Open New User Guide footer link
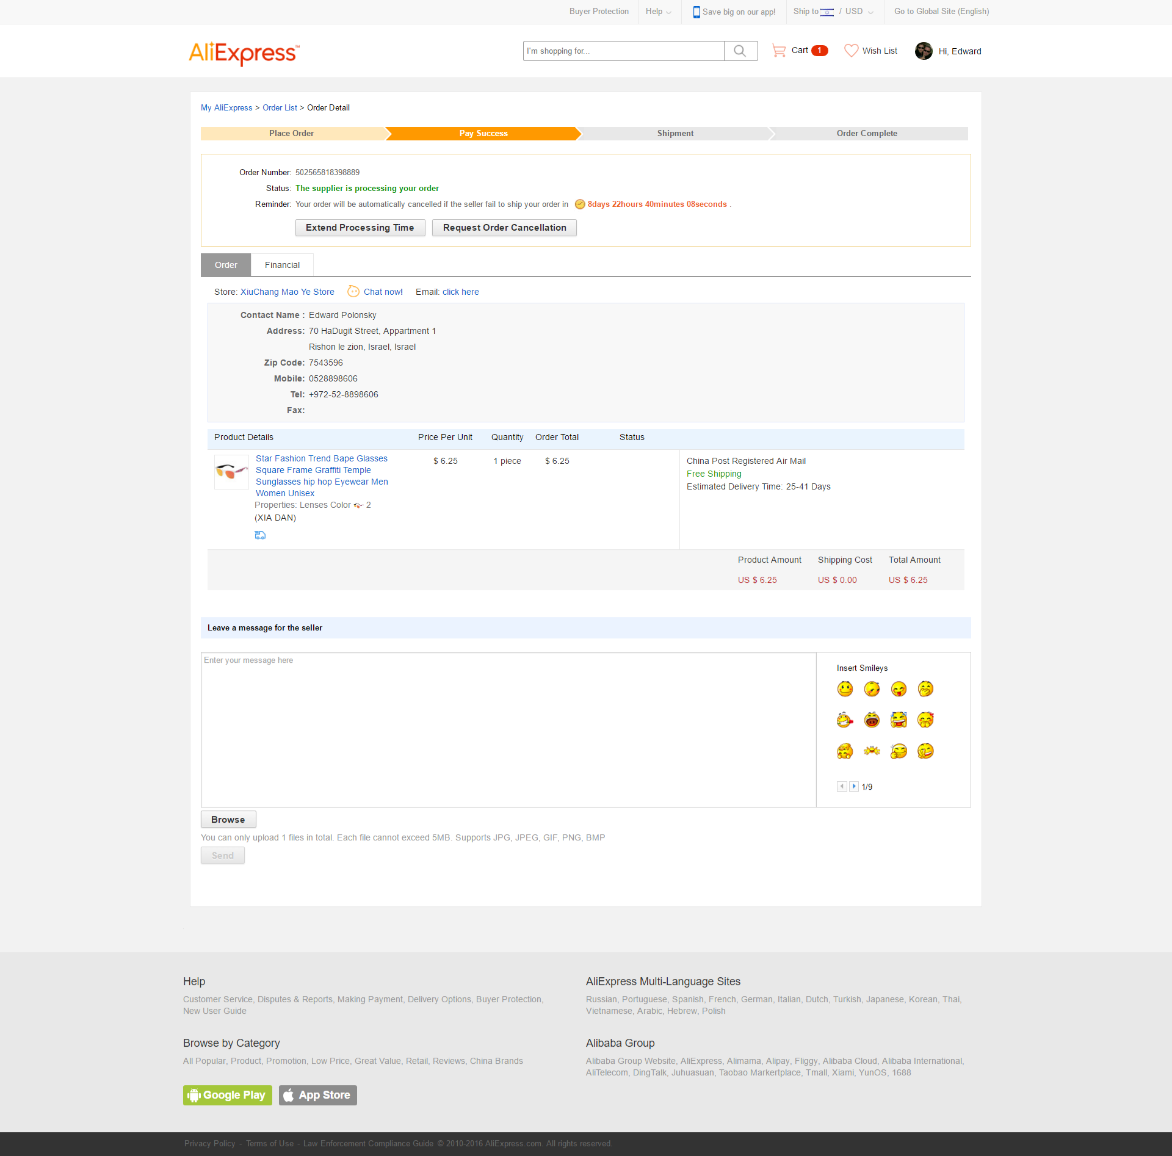Screen dimensions: 1172x1156 click(215, 1011)
